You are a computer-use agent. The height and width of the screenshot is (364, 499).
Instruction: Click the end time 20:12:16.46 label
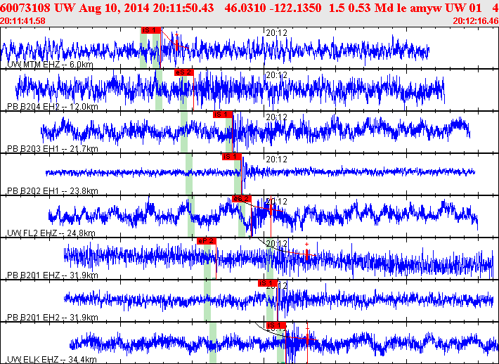point(477,21)
